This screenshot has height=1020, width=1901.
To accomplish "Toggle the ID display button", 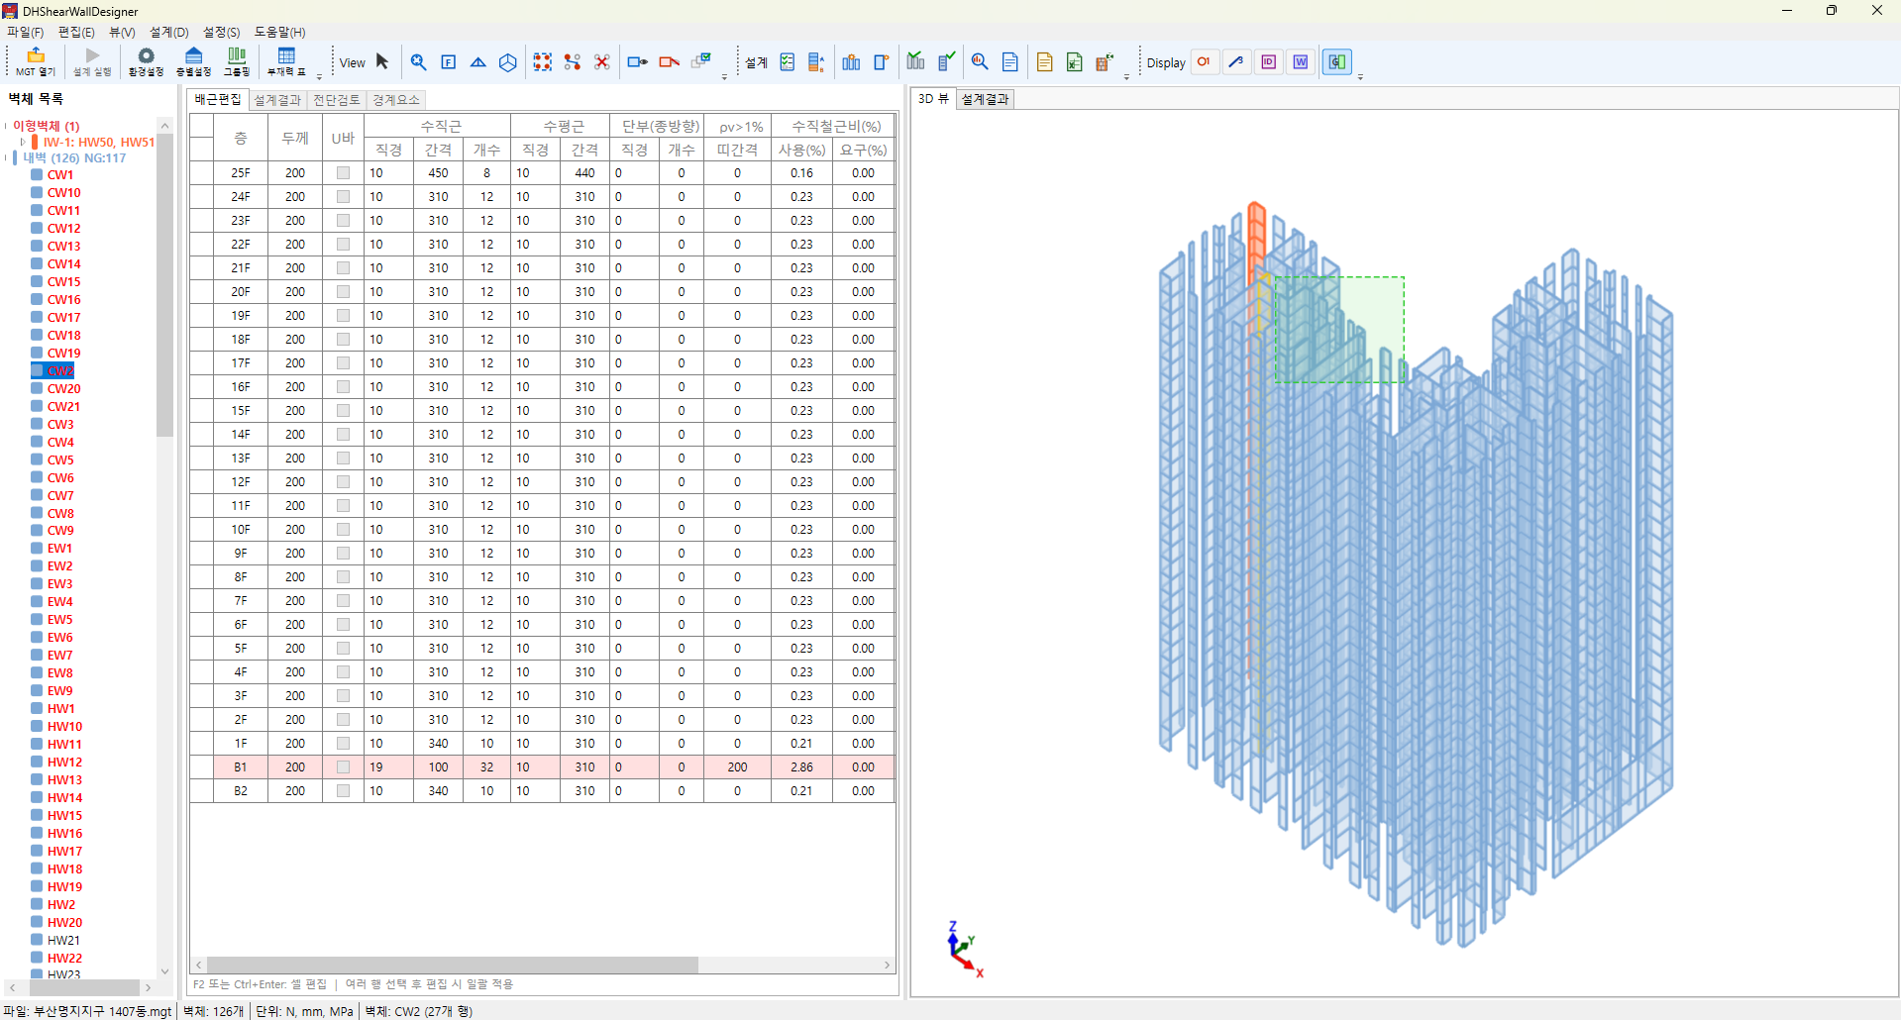I will point(1269,62).
